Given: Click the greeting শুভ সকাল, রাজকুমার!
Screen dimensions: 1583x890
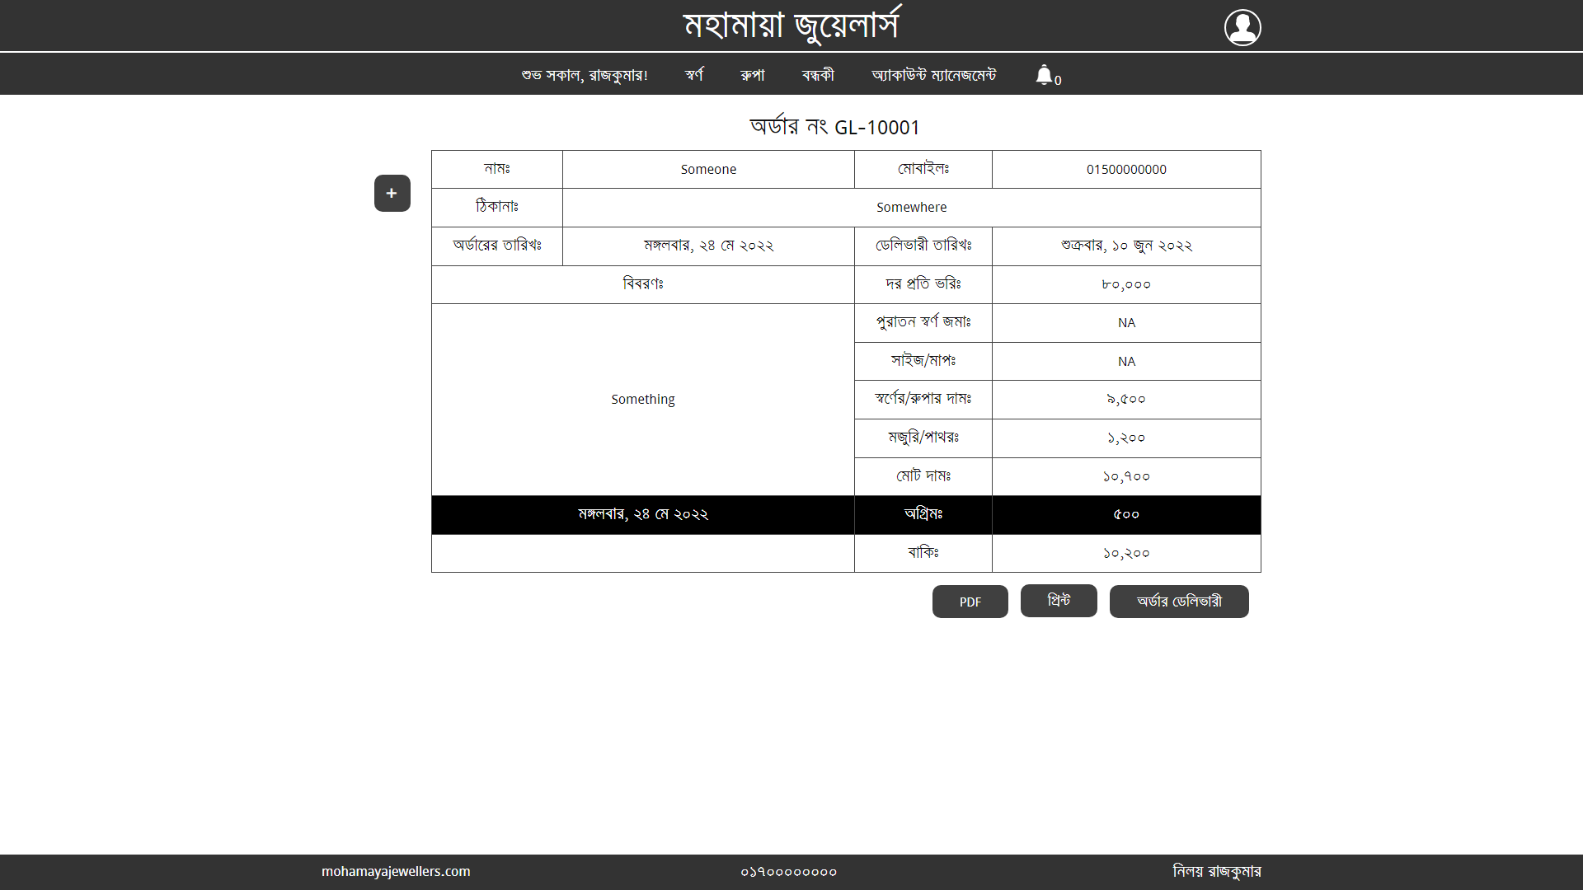Looking at the screenshot, I should coord(585,75).
